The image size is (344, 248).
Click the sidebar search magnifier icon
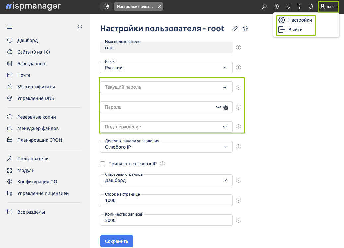coord(79,27)
